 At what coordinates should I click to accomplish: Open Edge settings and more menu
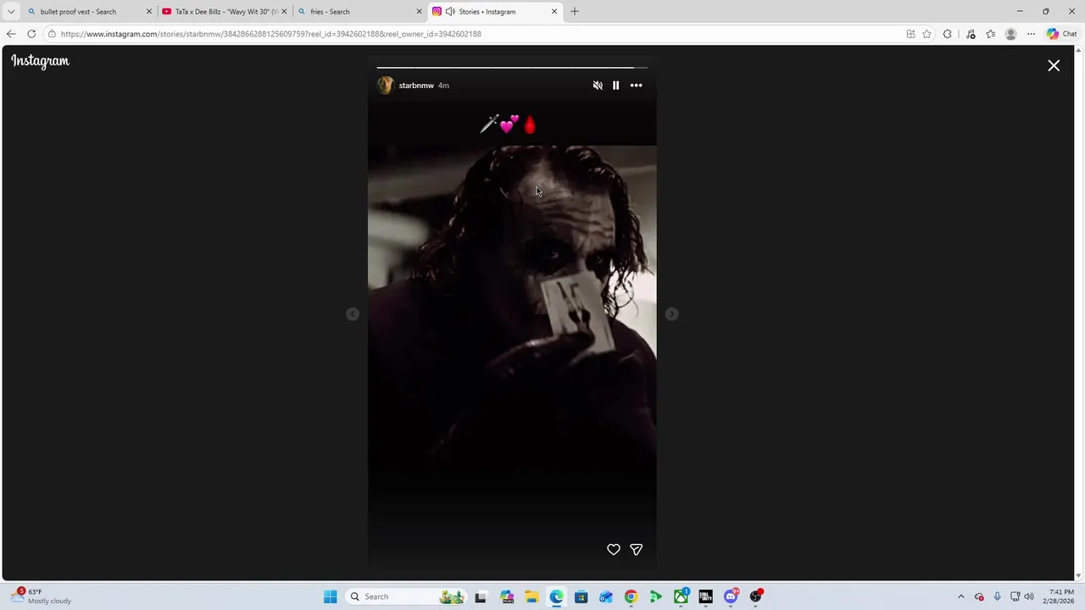pyautogui.click(x=1031, y=34)
